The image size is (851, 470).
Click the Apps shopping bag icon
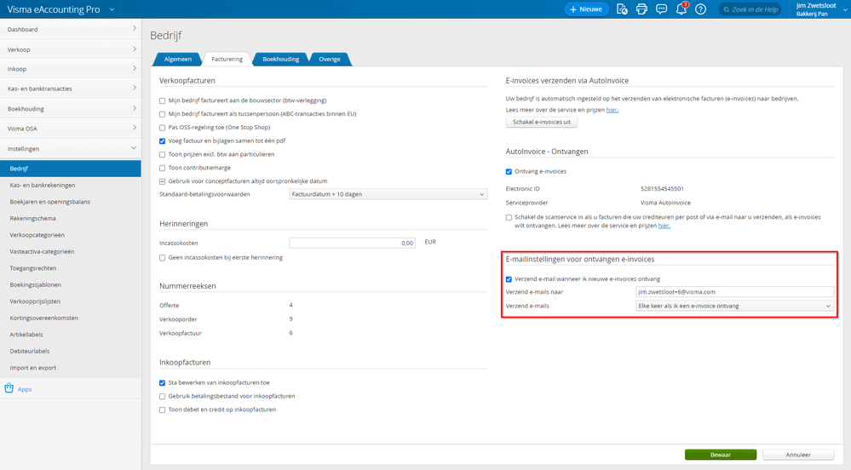coord(9,388)
